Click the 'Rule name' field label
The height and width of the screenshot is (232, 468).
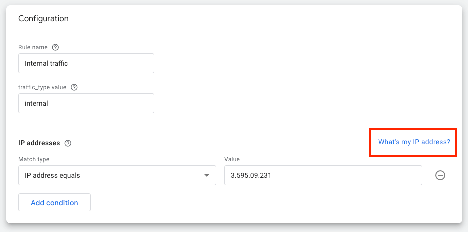(33, 47)
